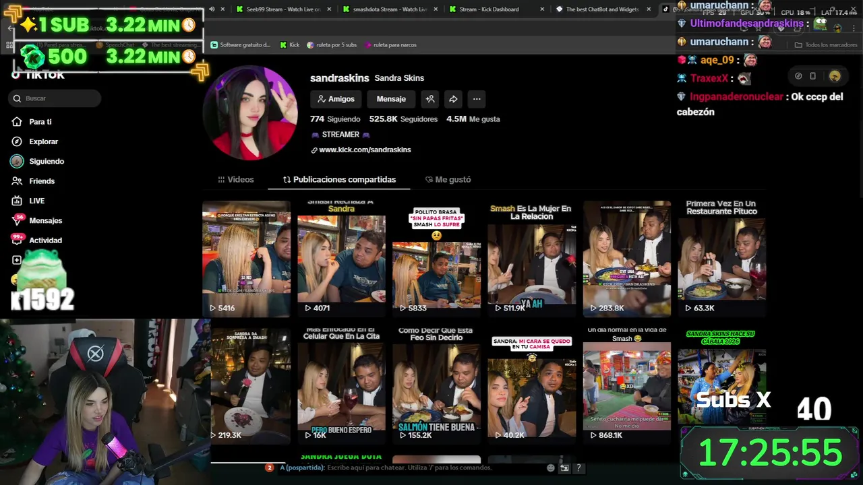Open the emoji picker in the chat bar
The image size is (863, 485).
pos(551,467)
